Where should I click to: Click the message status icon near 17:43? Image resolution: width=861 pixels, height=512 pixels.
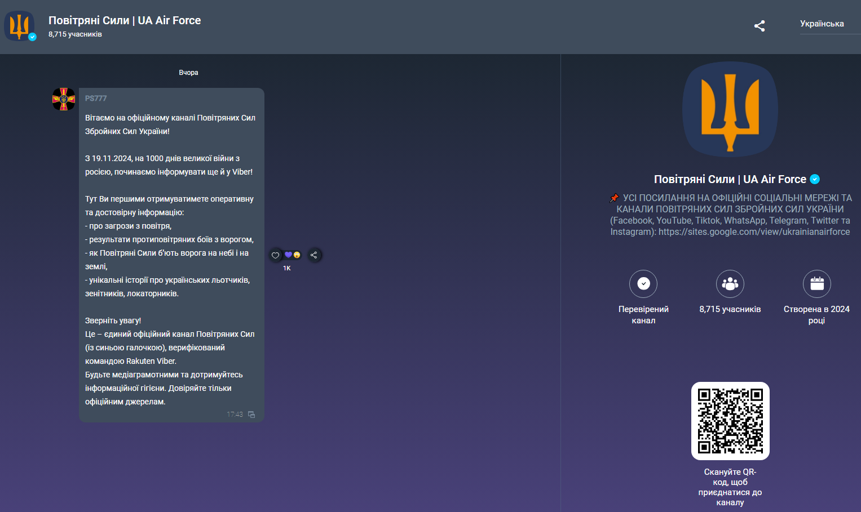(251, 415)
